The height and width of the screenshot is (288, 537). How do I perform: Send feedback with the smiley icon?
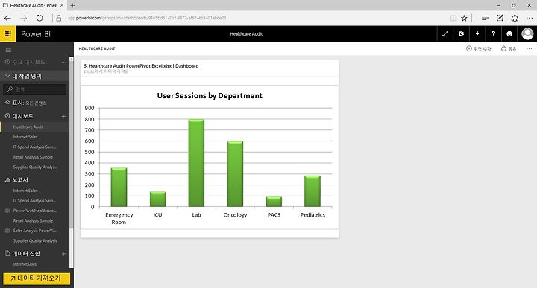[509, 33]
